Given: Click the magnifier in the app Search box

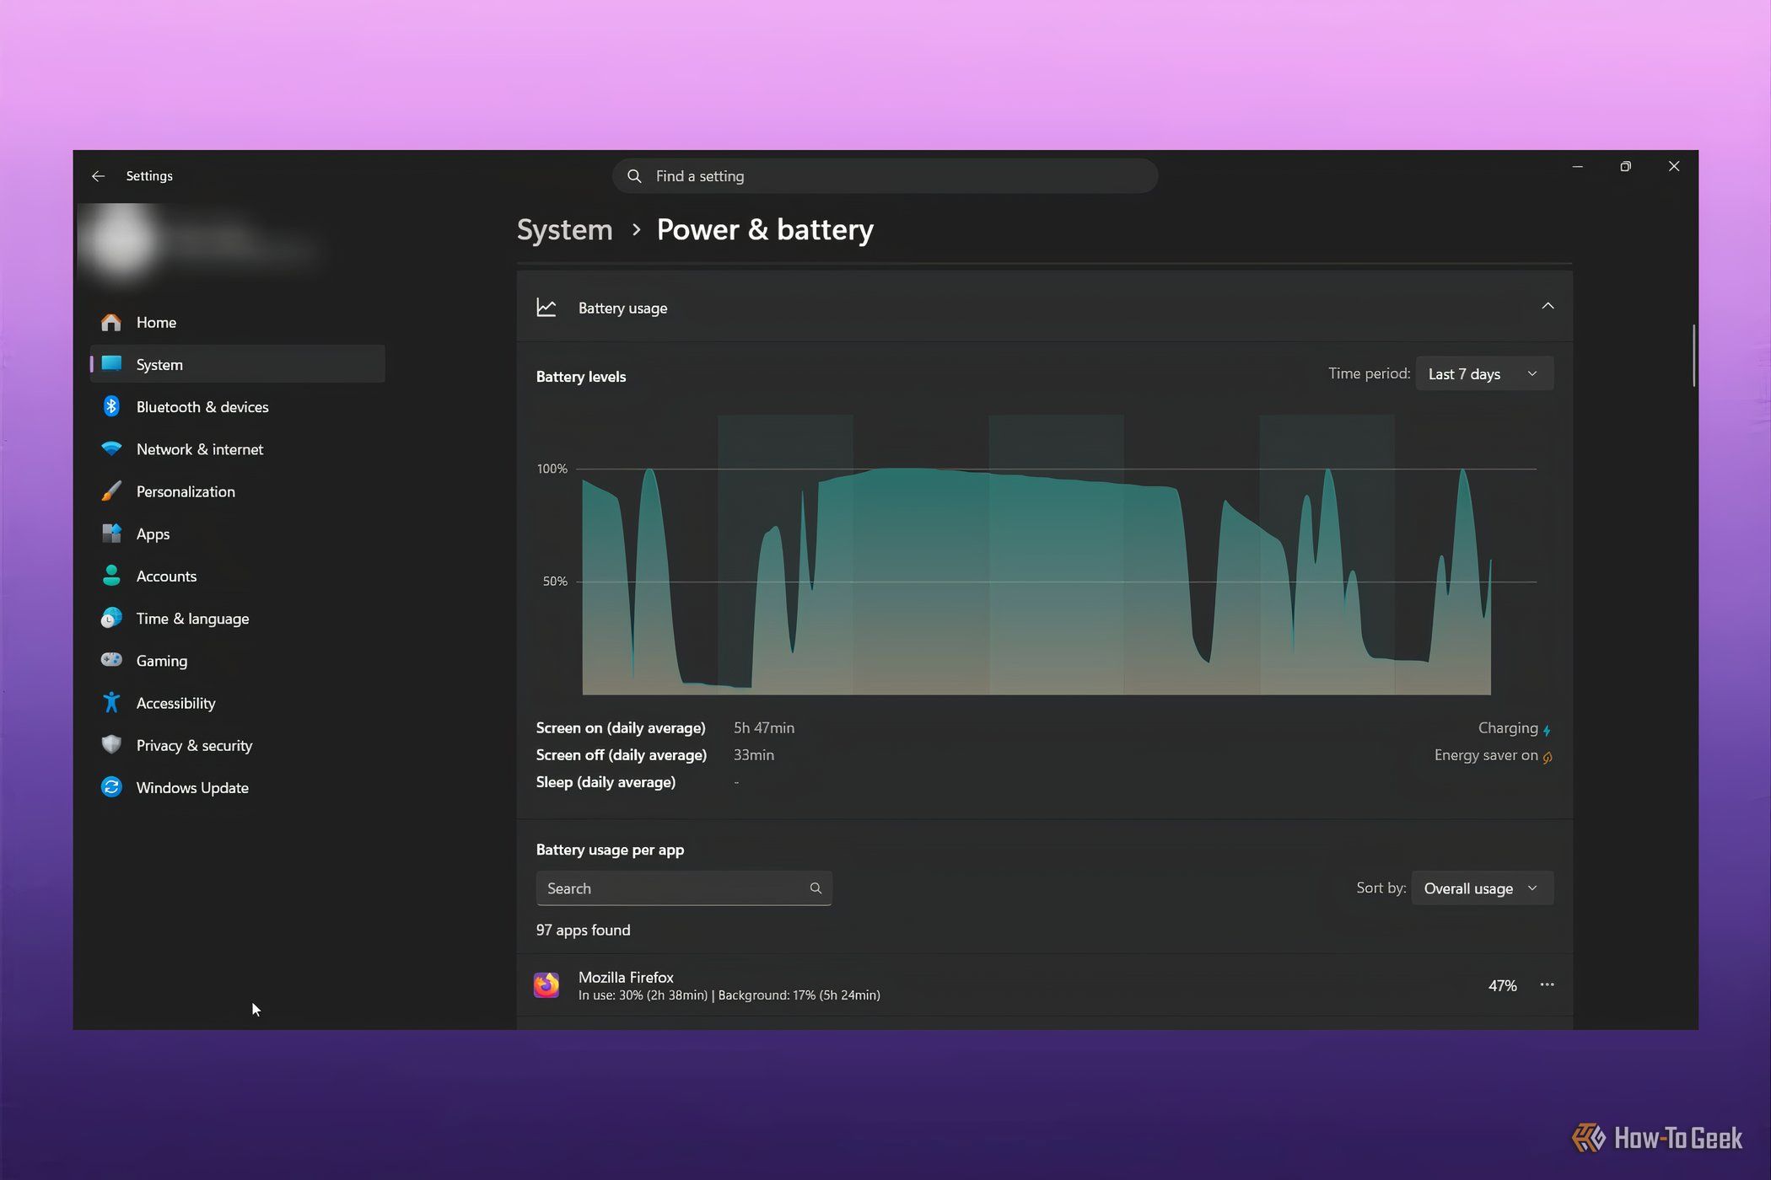Looking at the screenshot, I should [816, 888].
